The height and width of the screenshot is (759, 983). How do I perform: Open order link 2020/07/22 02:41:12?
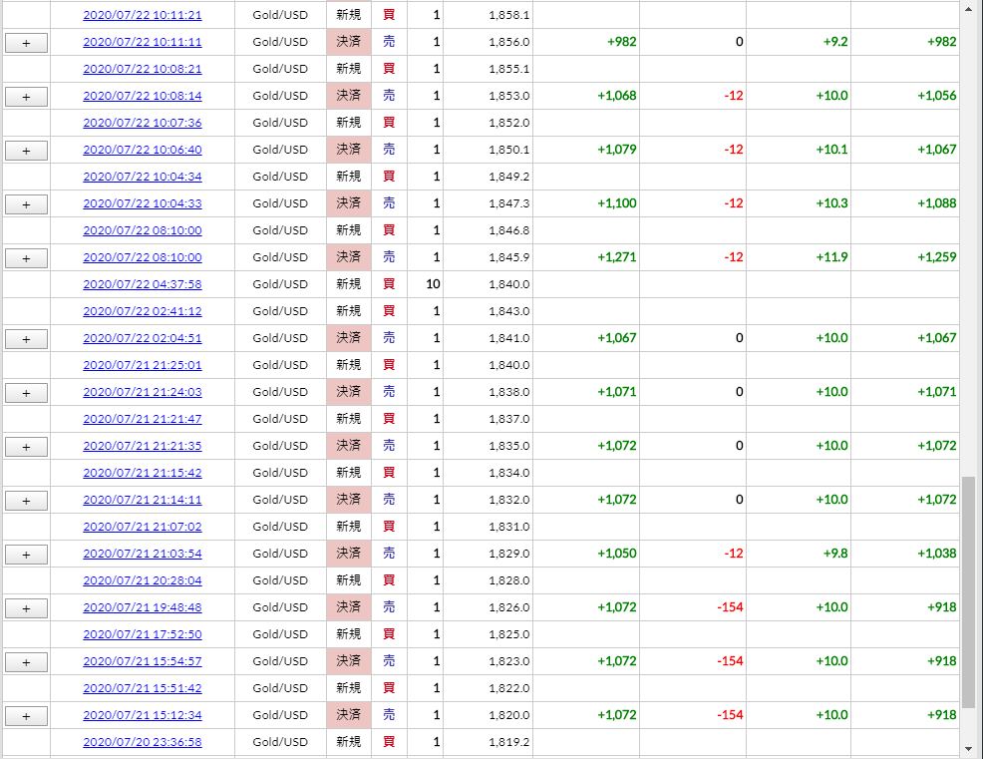tap(143, 312)
